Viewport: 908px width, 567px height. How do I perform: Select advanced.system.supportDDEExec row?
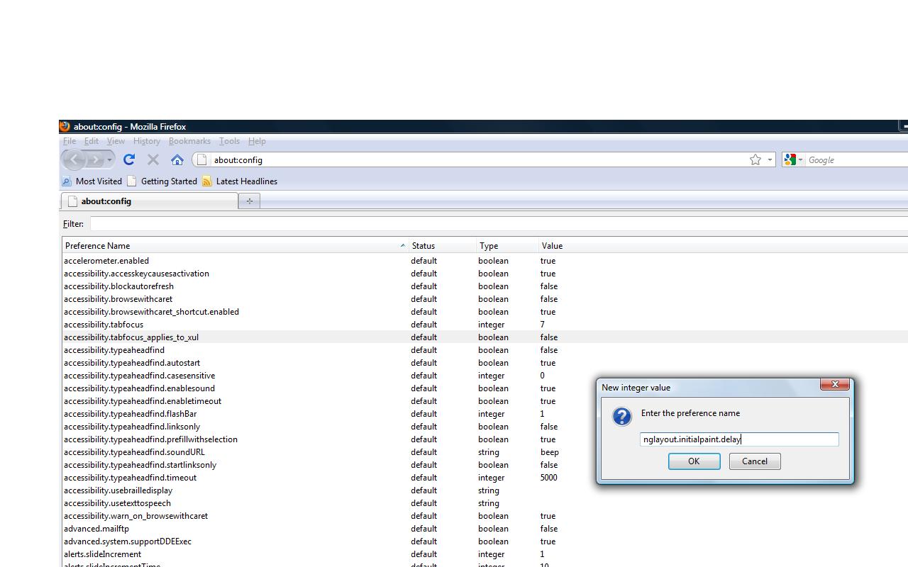(485, 541)
